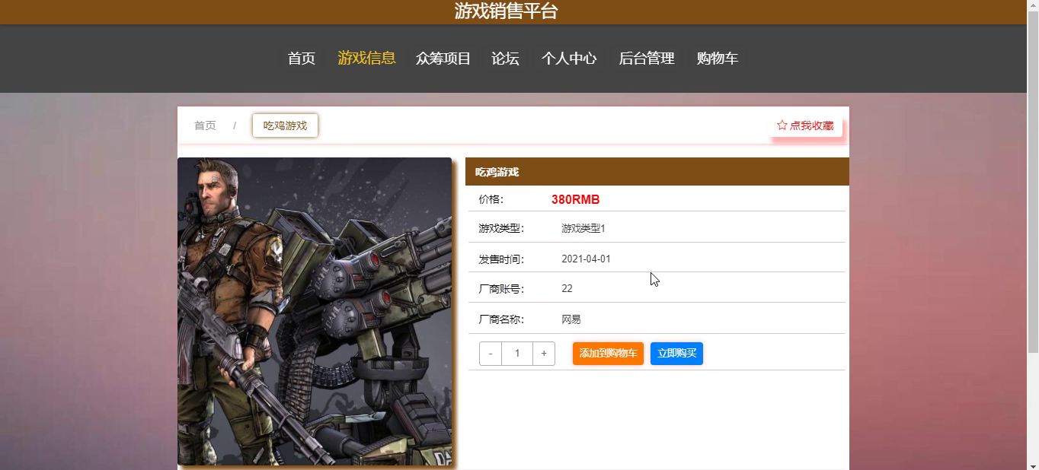This screenshot has height=470, width=1039.
Task: Click the 游戏类型 label
Action: 501,228
